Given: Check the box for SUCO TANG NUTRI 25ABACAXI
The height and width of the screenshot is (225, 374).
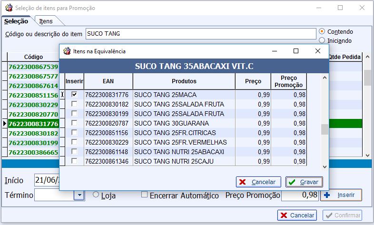Looking at the screenshot, I should click(x=74, y=152).
